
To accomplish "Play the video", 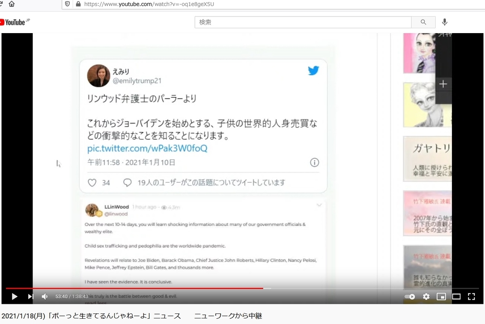I will (15, 297).
